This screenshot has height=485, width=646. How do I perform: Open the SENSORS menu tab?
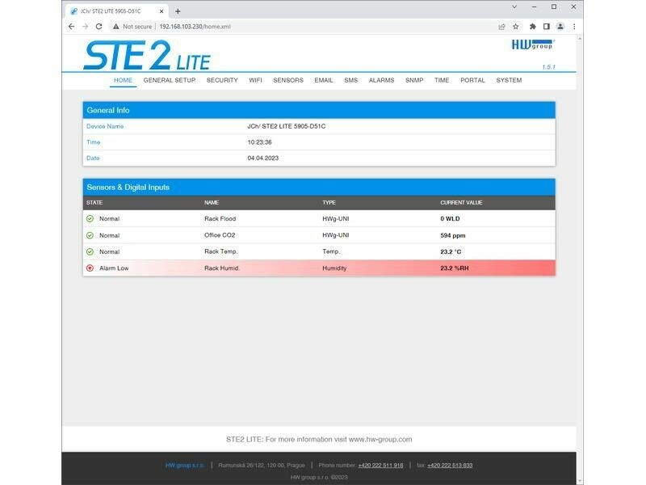(x=288, y=80)
